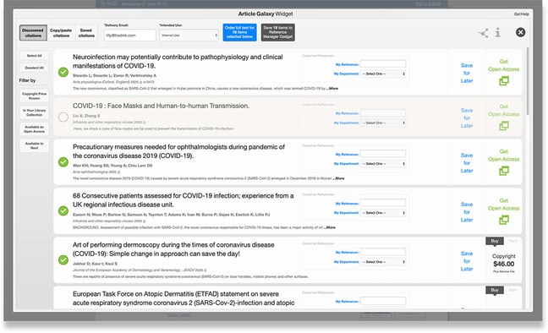Open the Open Access icon for 68 Consecutive patients article
Screen dimensions: 548x333
(x=504, y=220)
